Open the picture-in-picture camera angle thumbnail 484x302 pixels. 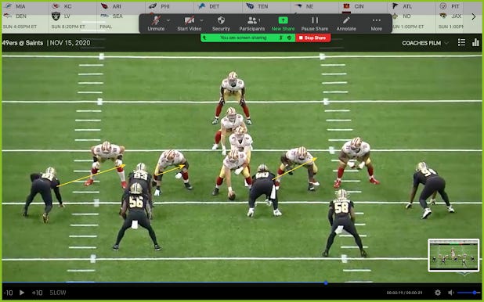(x=453, y=255)
